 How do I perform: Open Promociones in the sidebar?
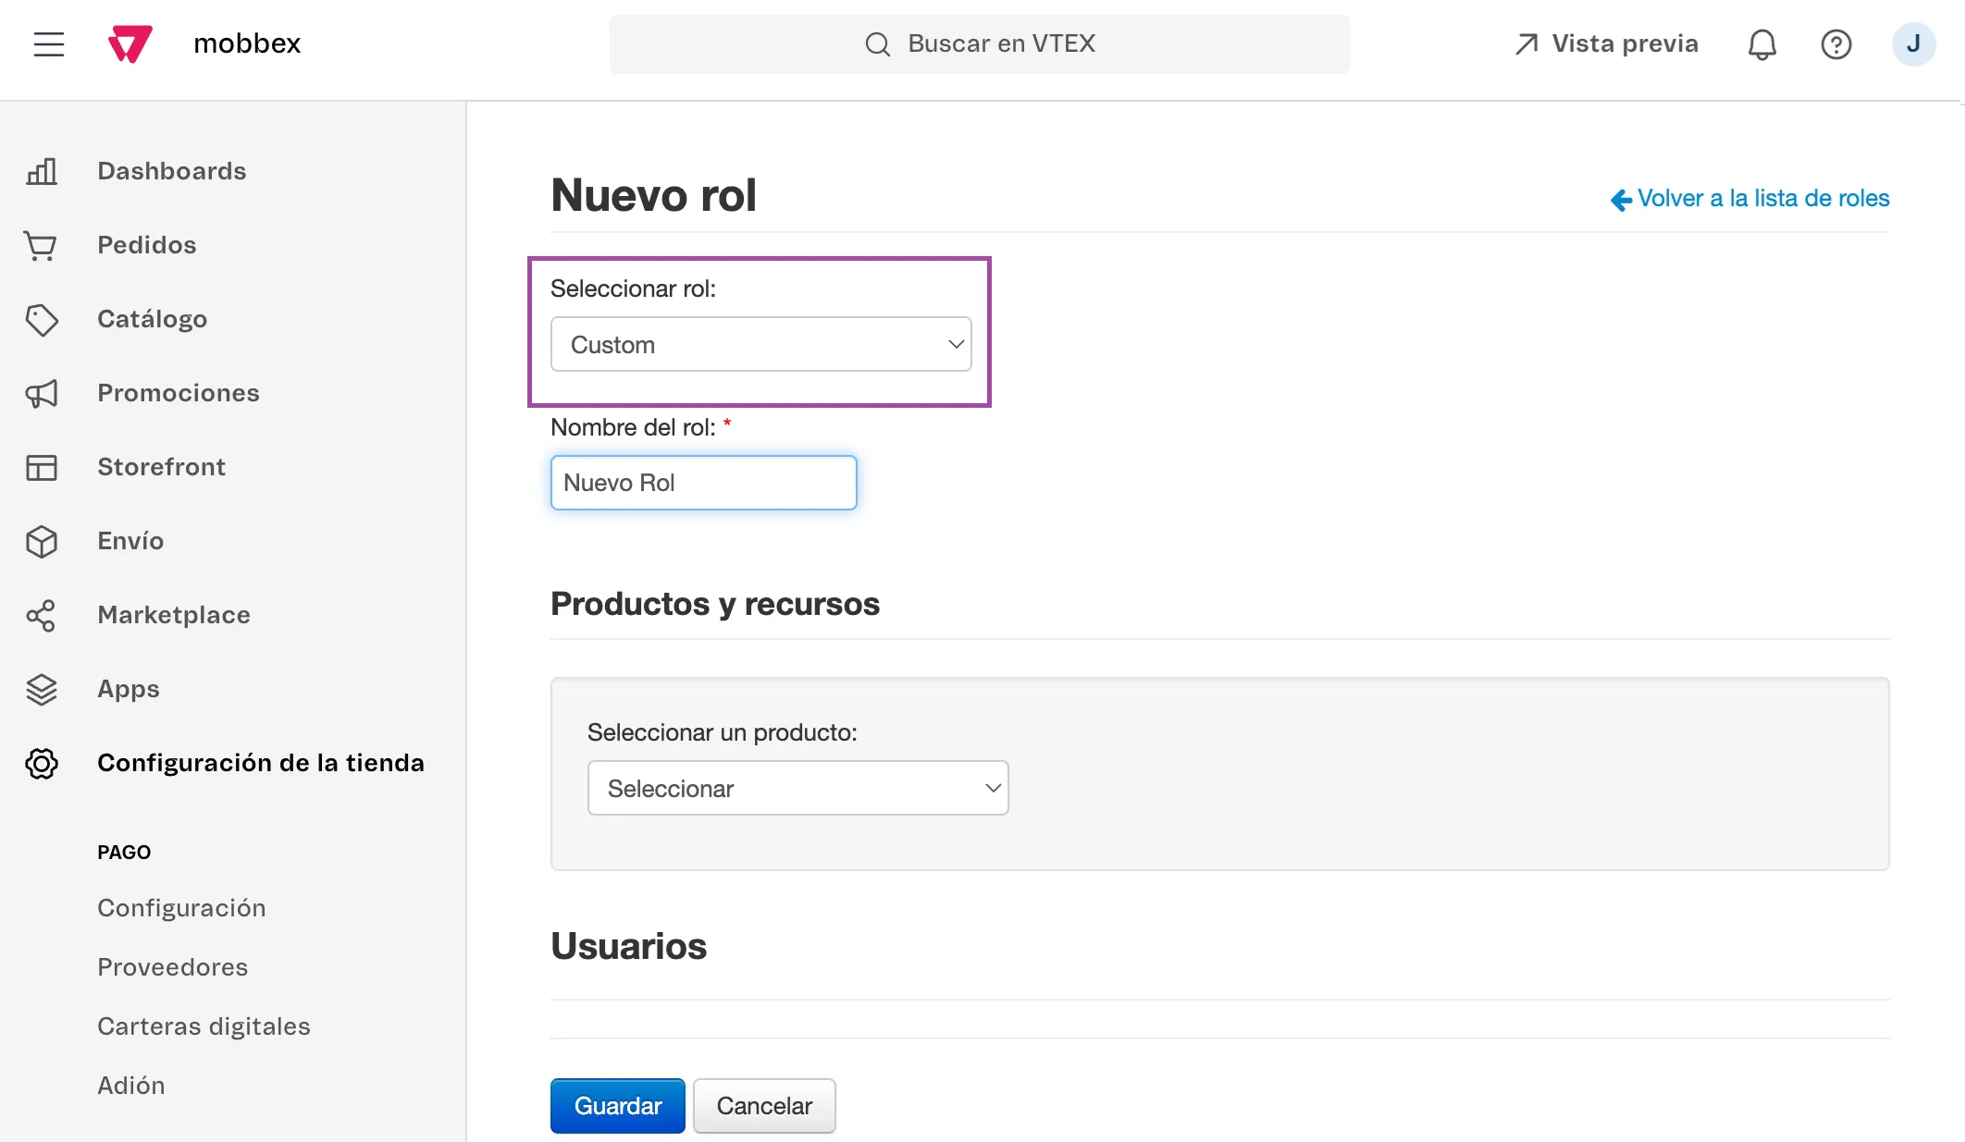[179, 393]
